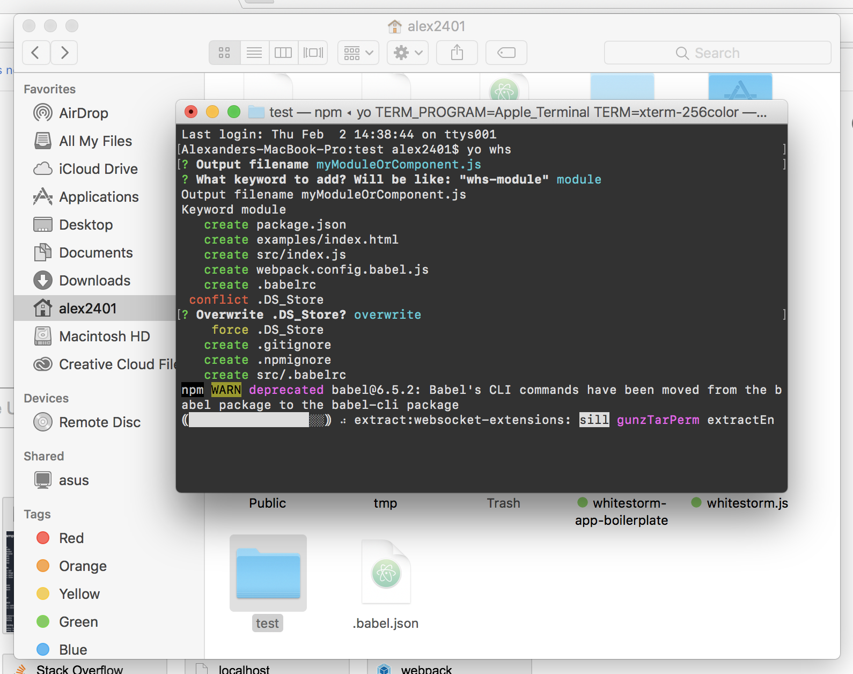The image size is (853, 674).
Task: Select the tmp folder label
Action: pyautogui.click(x=385, y=503)
